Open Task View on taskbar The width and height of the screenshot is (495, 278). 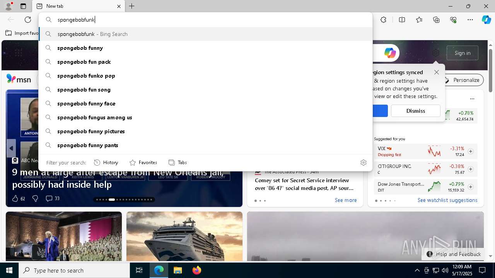(139, 270)
